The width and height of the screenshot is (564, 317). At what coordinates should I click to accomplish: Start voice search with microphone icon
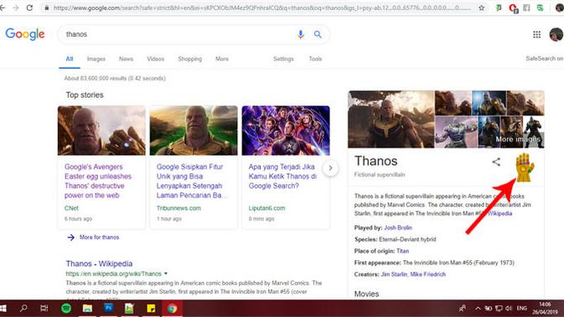[301, 34]
